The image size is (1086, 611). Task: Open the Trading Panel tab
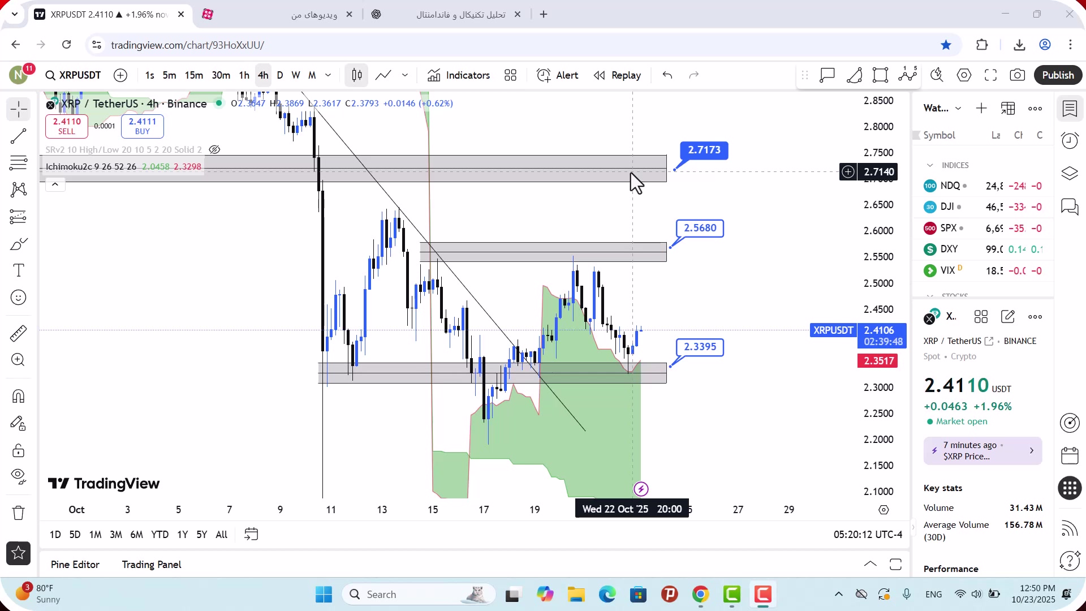pyautogui.click(x=152, y=565)
